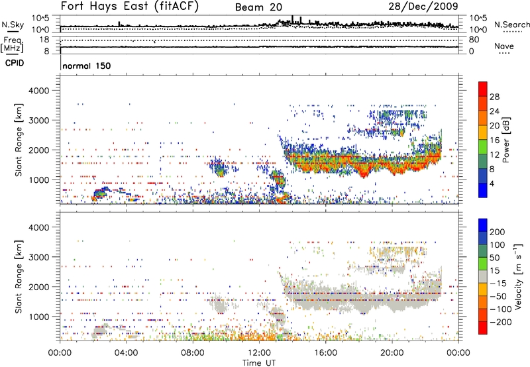Click the "24" label on Power color bar
The width and height of the screenshot is (530, 367).
click(x=494, y=111)
